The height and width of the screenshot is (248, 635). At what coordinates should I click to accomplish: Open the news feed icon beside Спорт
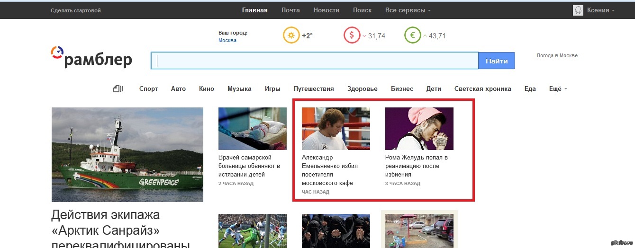(118, 89)
